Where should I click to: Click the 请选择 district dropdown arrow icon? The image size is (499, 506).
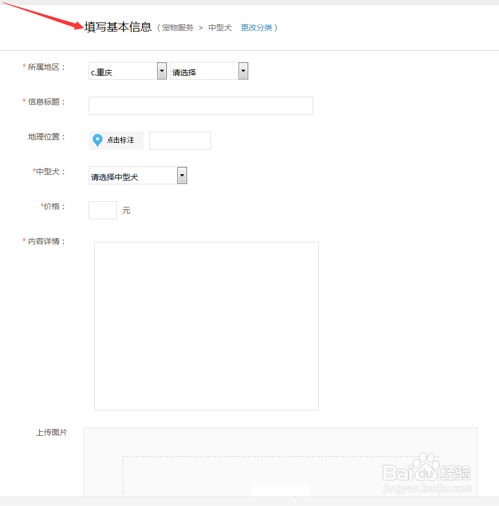pos(242,71)
